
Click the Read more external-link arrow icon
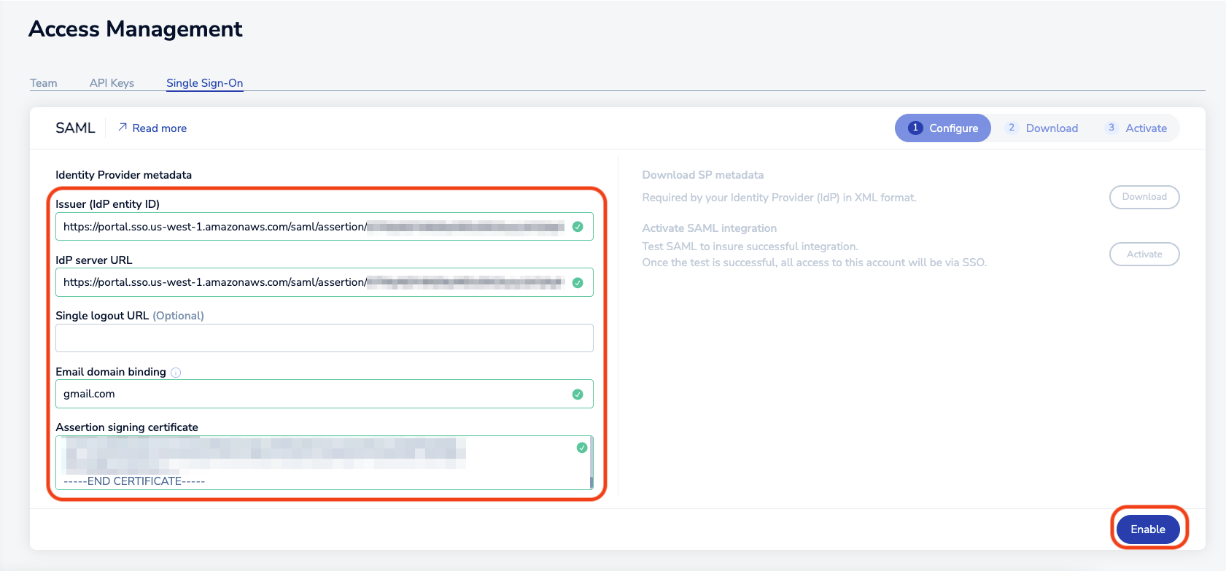(123, 128)
